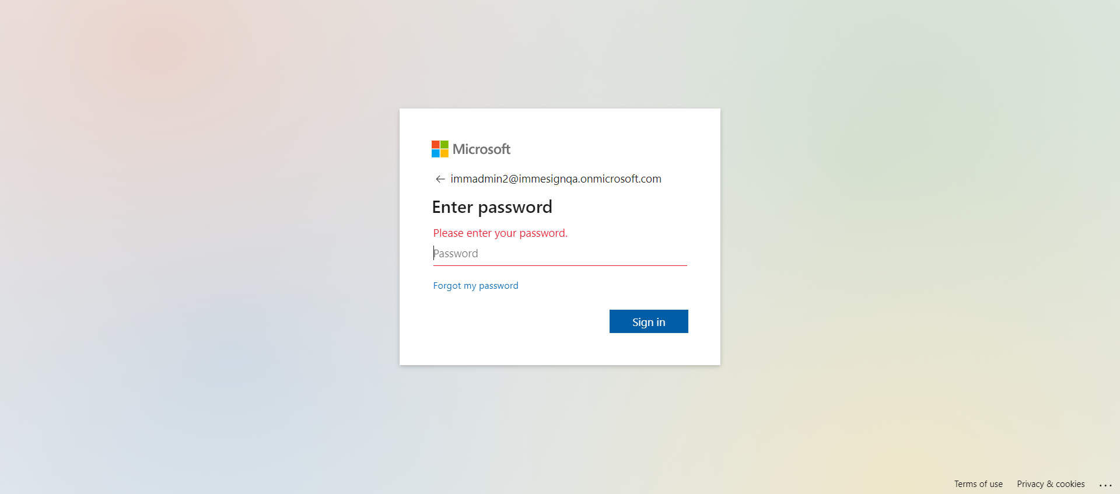The height and width of the screenshot is (494, 1120).
Task: Place cursor in the Password placeholder
Action: coord(456,254)
